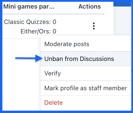
Task: Click the mini games cell of the row
Action: (x=30, y=27)
